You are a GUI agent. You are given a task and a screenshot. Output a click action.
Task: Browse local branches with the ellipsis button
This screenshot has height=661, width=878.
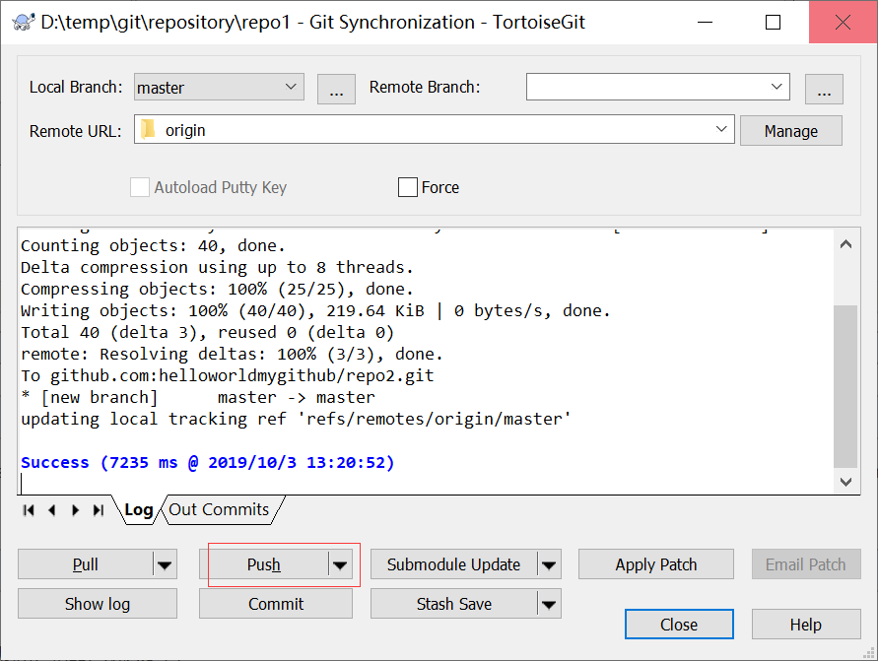336,89
